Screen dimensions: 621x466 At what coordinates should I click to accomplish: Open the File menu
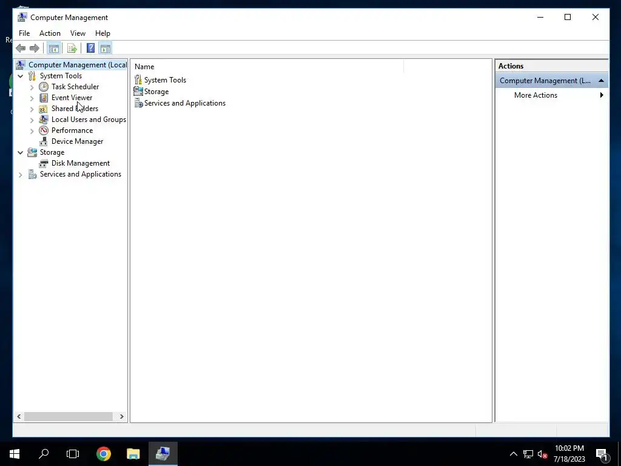[24, 33]
